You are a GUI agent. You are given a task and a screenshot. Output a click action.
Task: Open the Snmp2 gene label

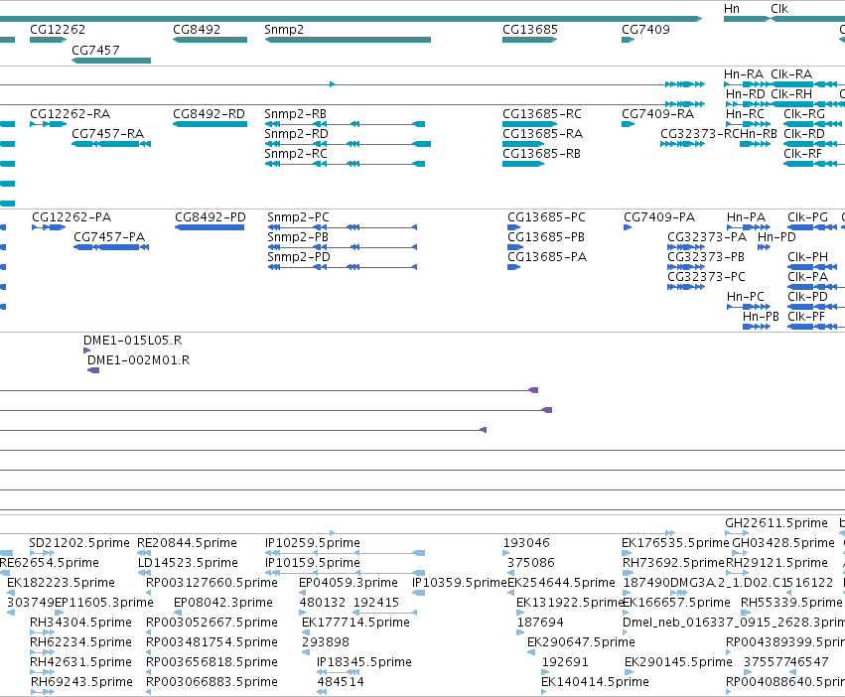[284, 30]
